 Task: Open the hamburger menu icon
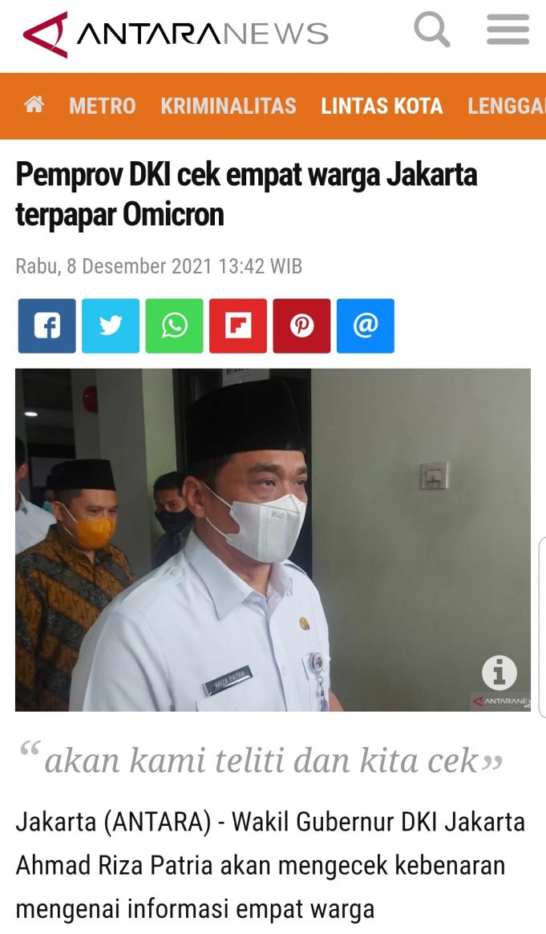click(x=508, y=30)
